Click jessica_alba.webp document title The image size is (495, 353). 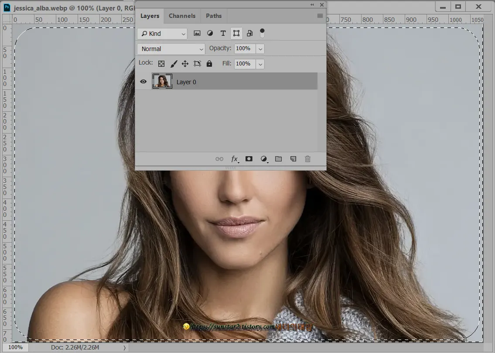coord(41,8)
